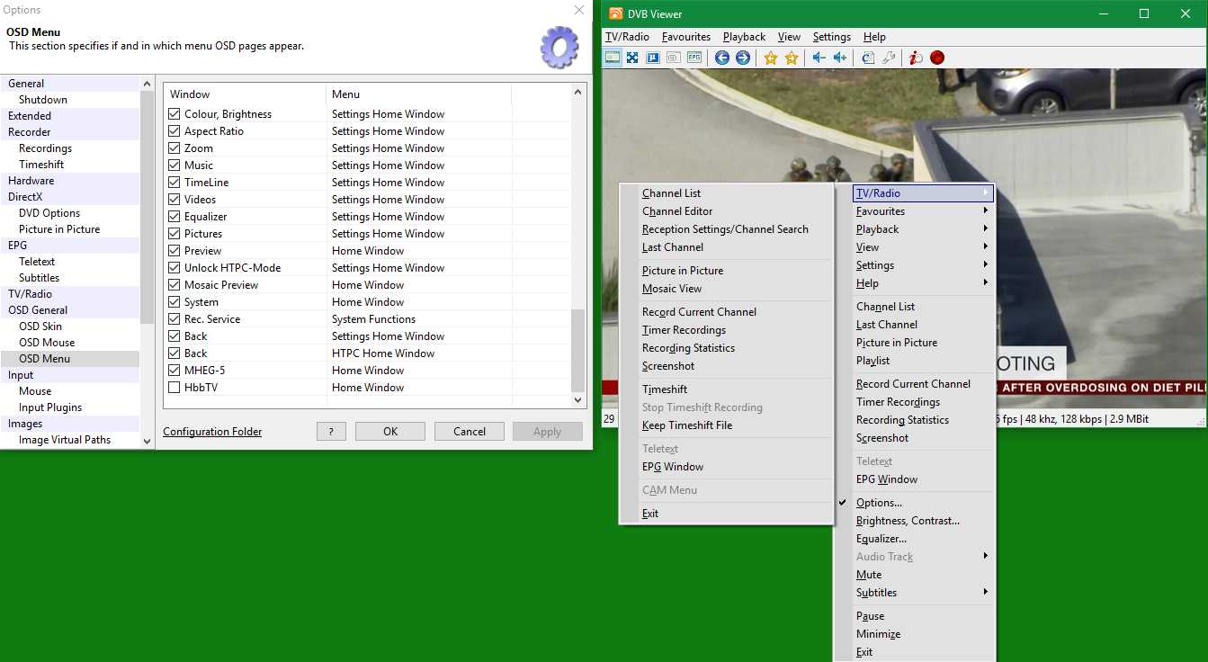This screenshot has width=1208, height=662.
Task: Uncheck the Unlock HTPC-Mode checkbox
Action: click(174, 268)
